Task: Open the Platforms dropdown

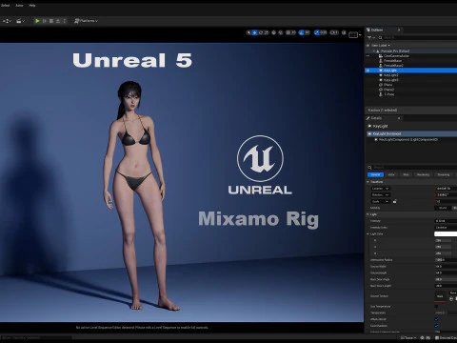Action: tap(86, 21)
